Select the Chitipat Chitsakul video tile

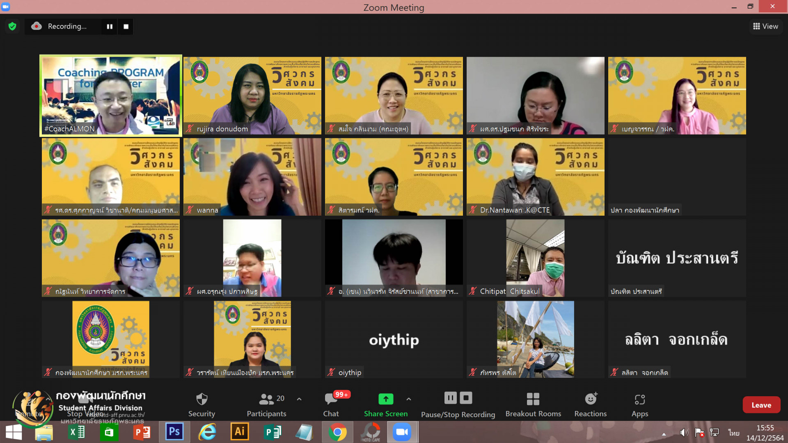click(535, 258)
